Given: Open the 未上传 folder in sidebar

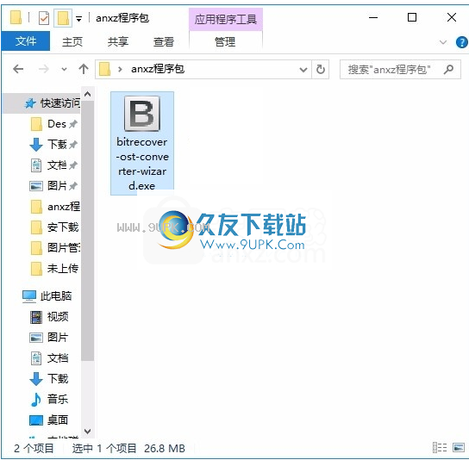Looking at the screenshot, I should tap(55, 269).
